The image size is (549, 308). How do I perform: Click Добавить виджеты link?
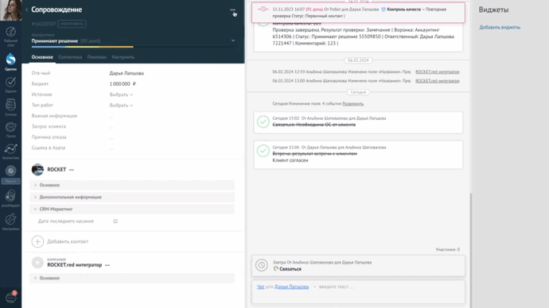(x=500, y=27)
